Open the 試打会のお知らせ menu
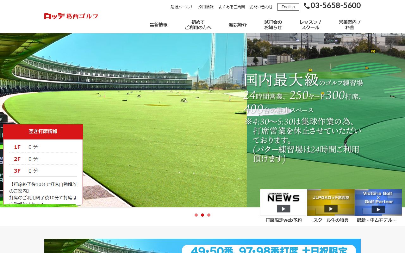This screenshot has height=253, width=405. coord(273,25)
